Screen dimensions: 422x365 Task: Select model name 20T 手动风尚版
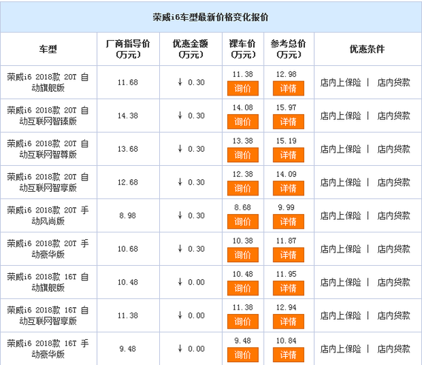click(x=48, y=215)
